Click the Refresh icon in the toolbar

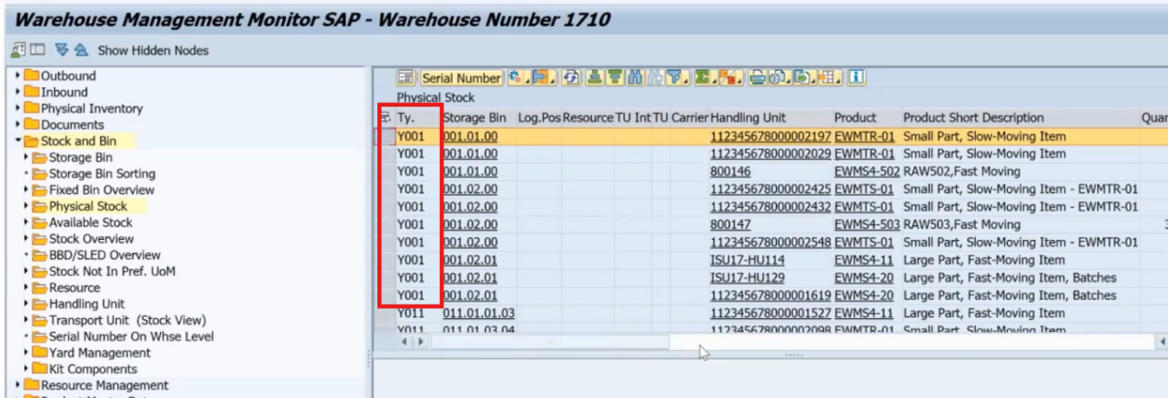571,78
